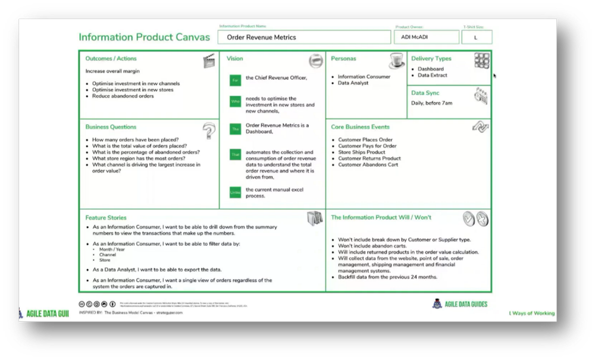Click the Agile Data Guides mascot logo

(437, 304)
